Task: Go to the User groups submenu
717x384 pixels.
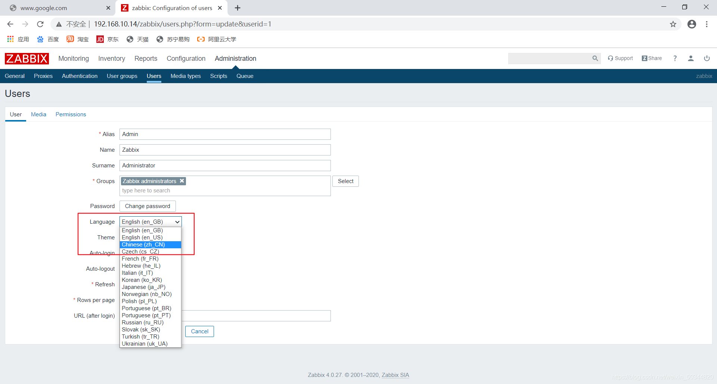Action: (x=122, y=76)
